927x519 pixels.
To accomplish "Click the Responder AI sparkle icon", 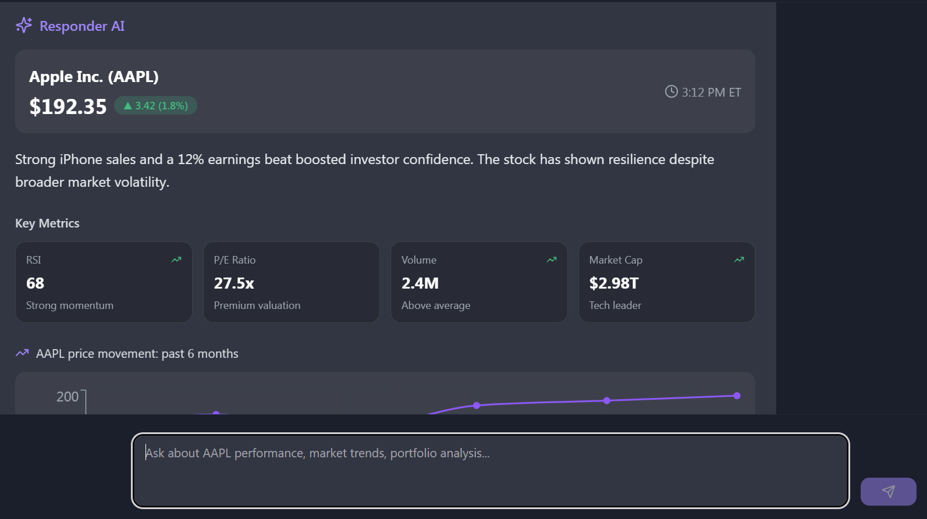I will (x=24, y=26).
